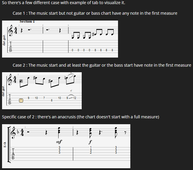
Task: Click the 'Section 1' label in first tab
Action: tap(27, 22)
